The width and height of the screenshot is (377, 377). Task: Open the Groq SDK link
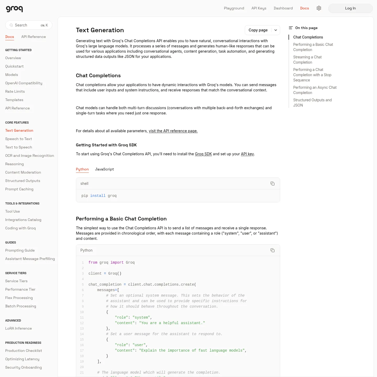tap(203, 154)
